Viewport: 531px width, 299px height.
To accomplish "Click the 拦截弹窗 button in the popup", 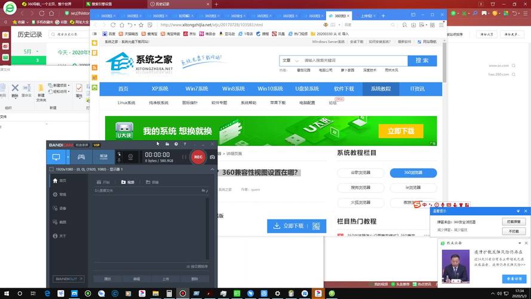I will 513,221.
